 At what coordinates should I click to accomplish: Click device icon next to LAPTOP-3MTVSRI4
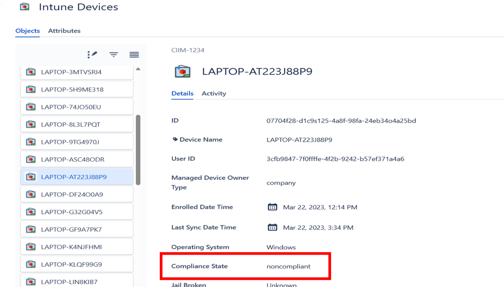pyautogui.click(x=31, y=72)
